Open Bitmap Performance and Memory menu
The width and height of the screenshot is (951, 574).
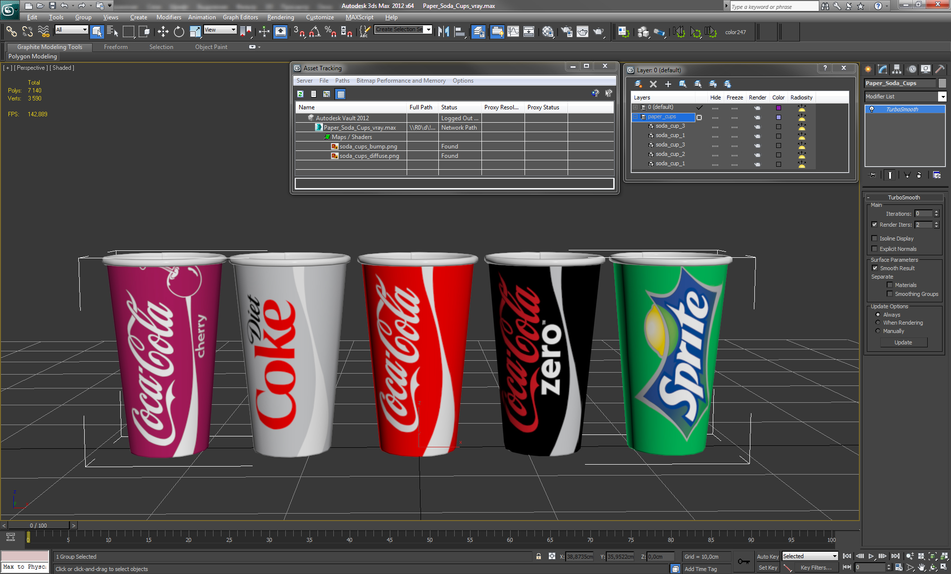[x=401, y=81]
